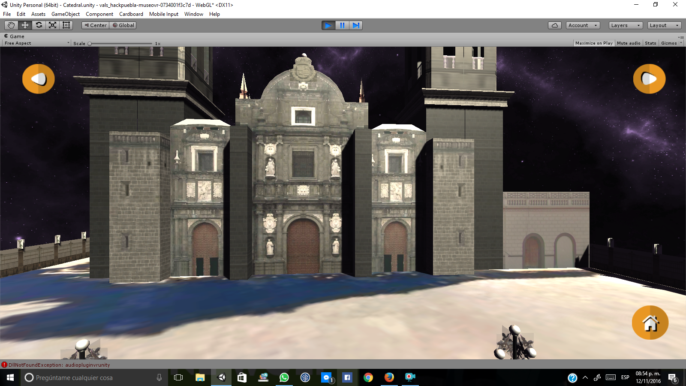Open Task View on the taskbar

point(178,377)
